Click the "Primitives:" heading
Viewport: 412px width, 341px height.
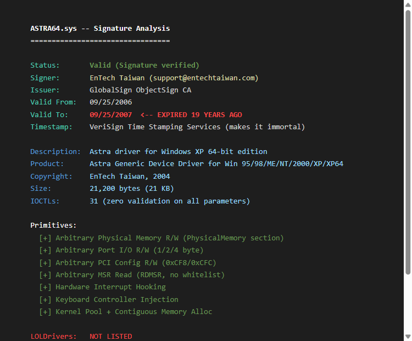point(53,226)
